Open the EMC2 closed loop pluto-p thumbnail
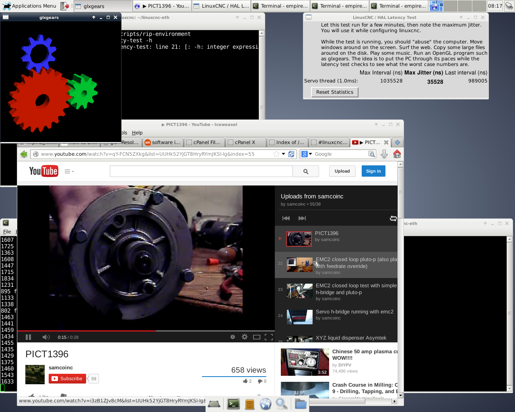Image resolution: width=515 pixels, height=412 pixels. (x=300, y=265)
